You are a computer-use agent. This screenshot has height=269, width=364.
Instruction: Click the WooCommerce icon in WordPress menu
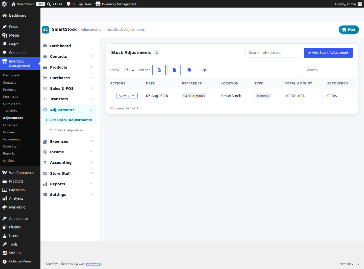pos(5,173)
